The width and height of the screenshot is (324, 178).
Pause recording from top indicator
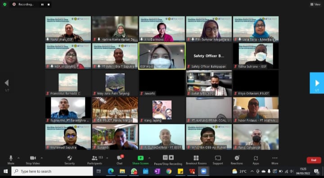[x=42, y=4]
